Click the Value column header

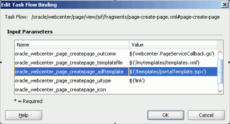pyautogui.click(x=173, y=45)
